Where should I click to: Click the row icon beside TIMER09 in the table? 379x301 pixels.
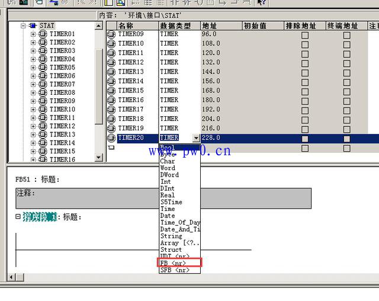point(111,34)
